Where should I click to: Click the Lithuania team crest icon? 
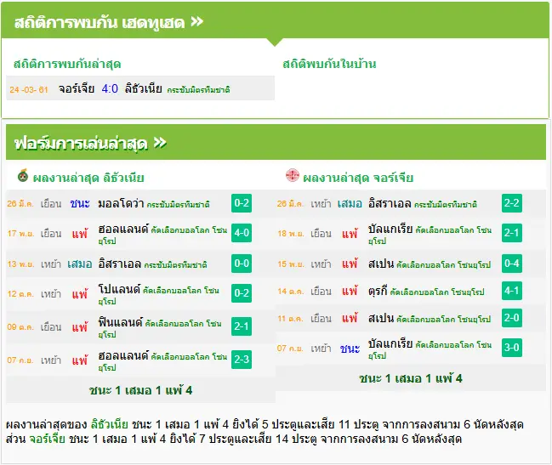pos(23,175)
